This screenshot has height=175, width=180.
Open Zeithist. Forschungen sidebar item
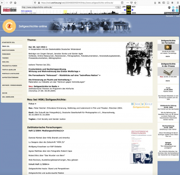coord(12,85)
